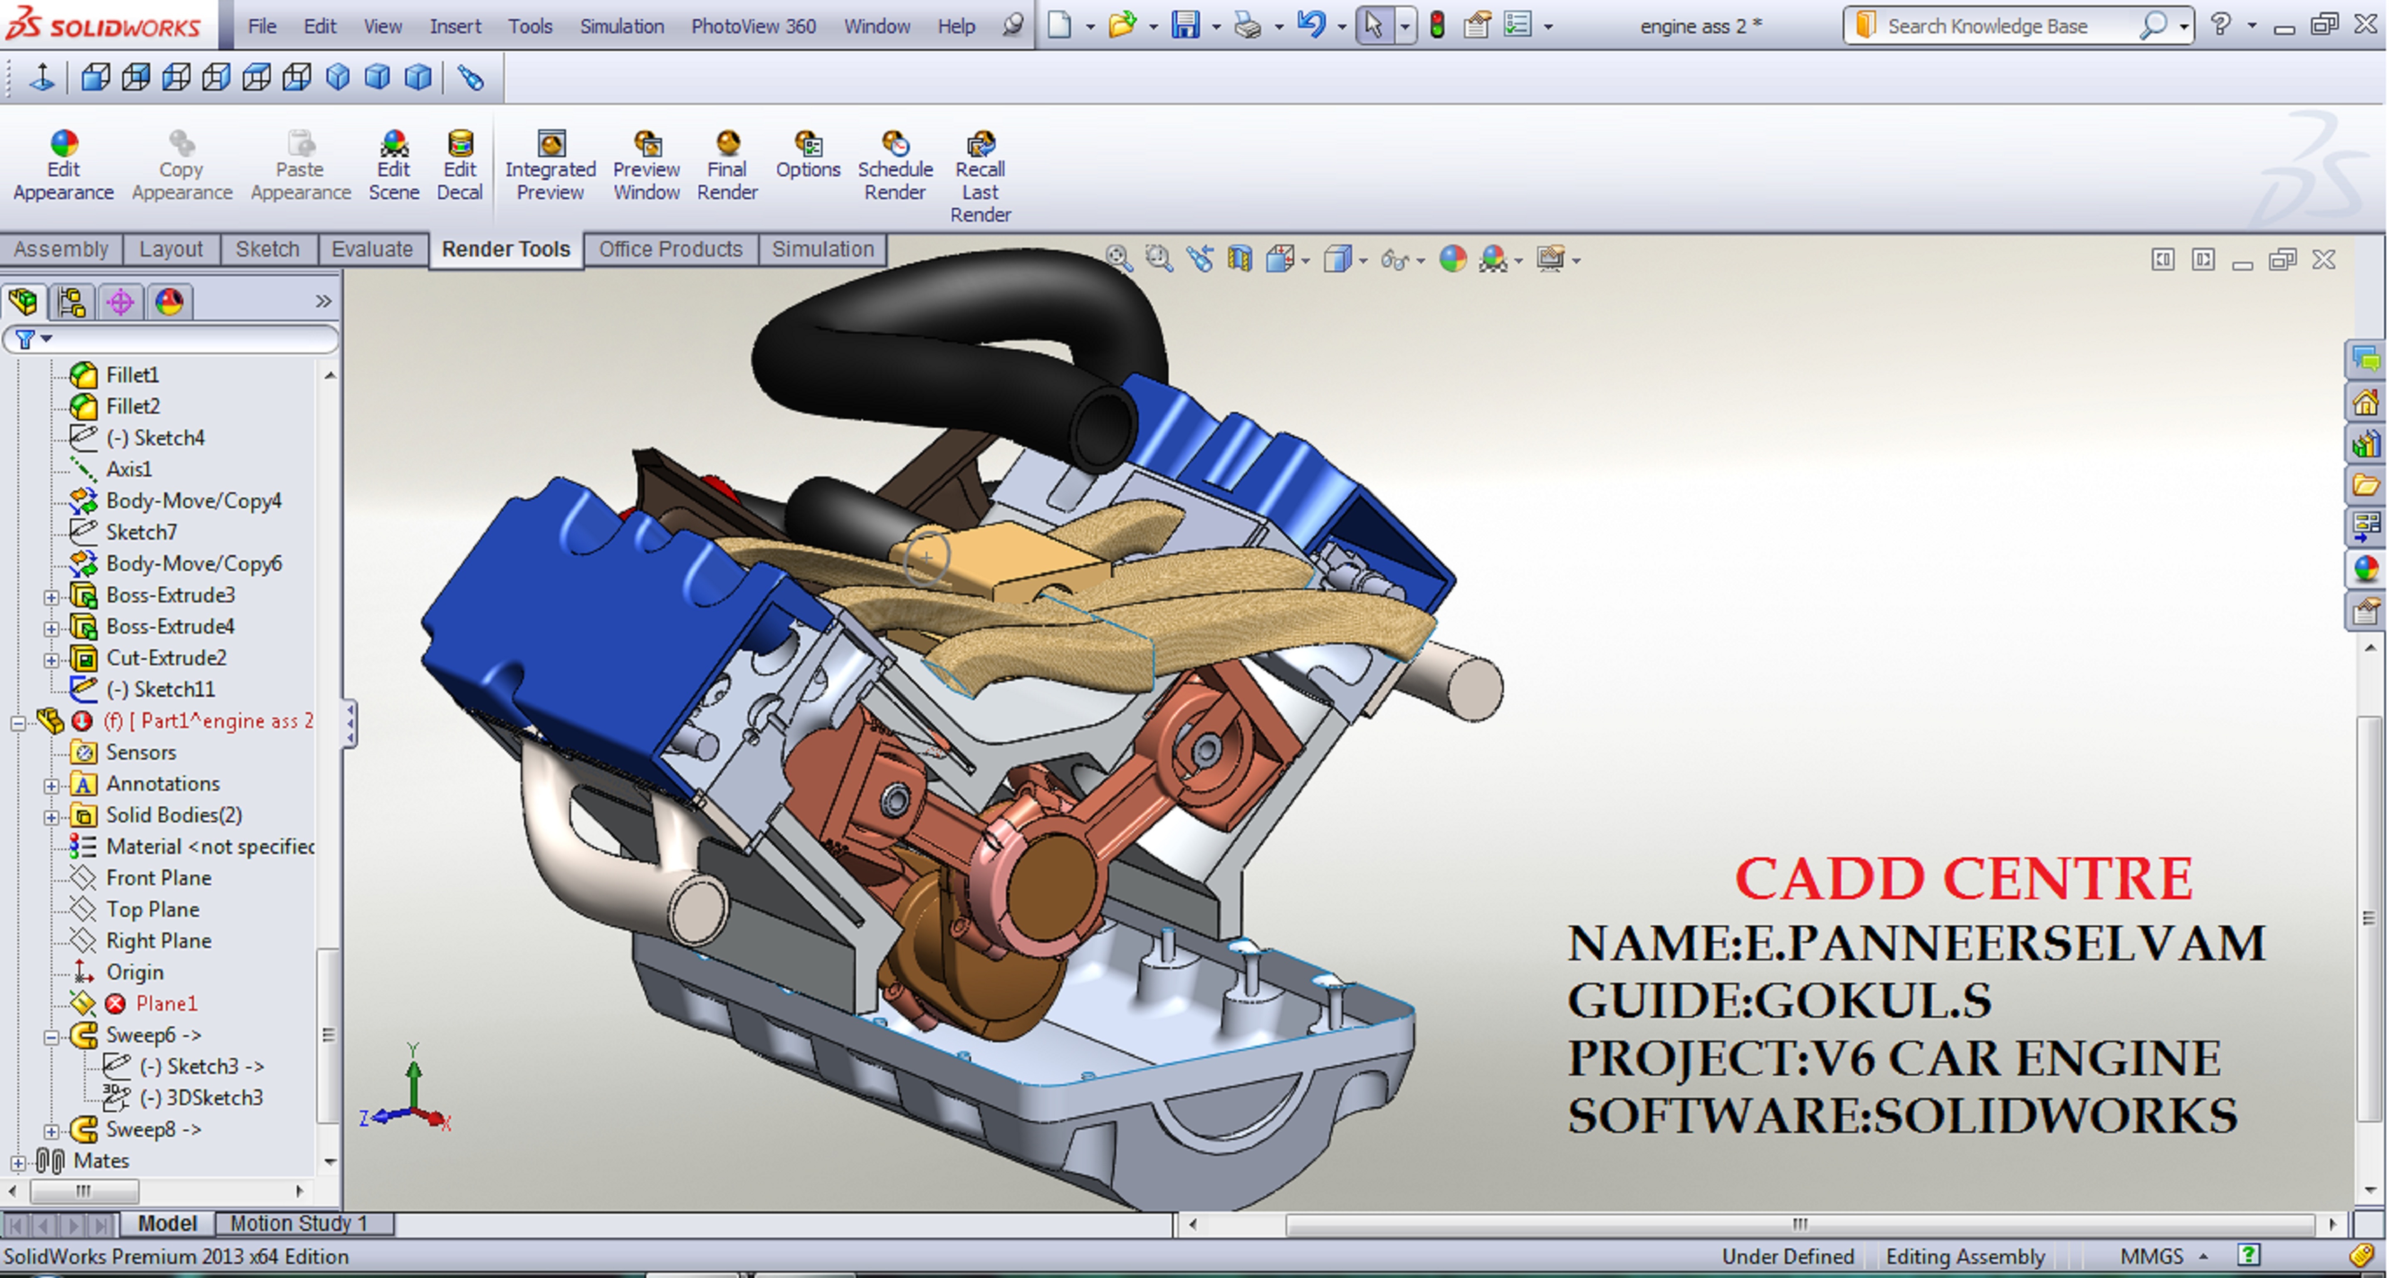Expand the Sweep8 feature
This screenshot has width=2393, height=1278.
[x=52, y=1130]
